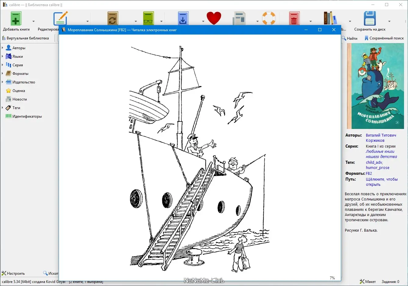
Task: Select Форматы in the tag browser
Action: coord(20,74)
